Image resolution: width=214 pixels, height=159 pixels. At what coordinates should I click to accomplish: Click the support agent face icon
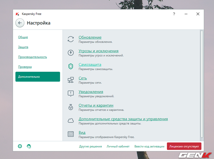(x=29, y=146)
